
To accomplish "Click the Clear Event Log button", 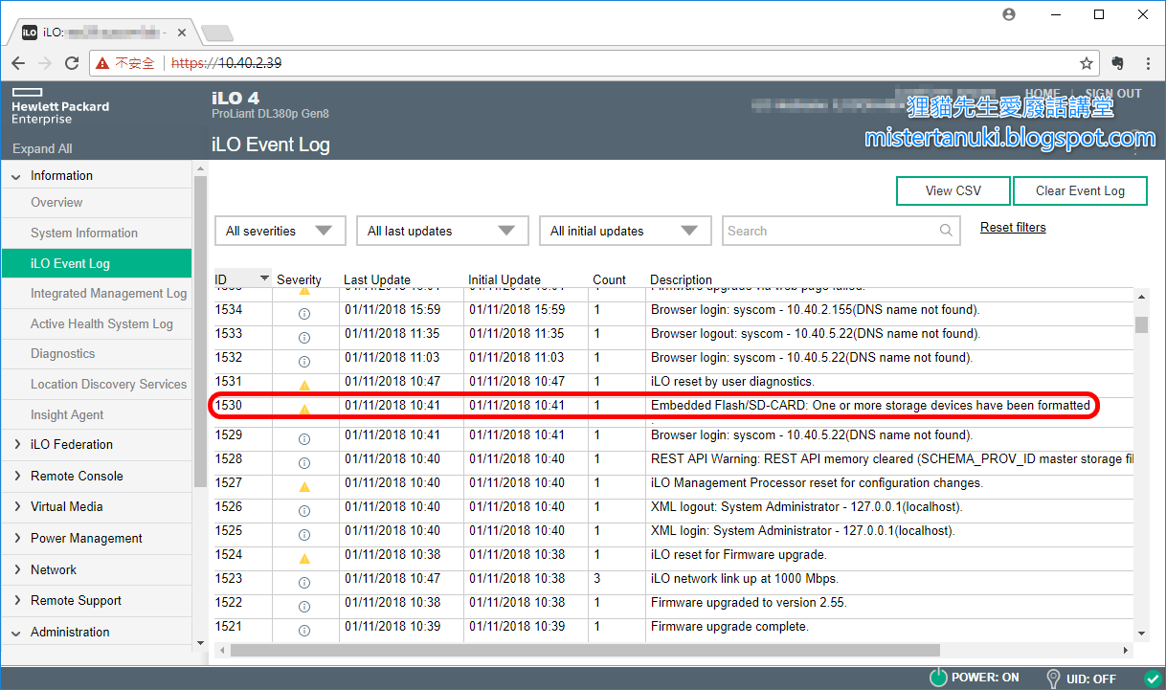I will click(1080, 190).
